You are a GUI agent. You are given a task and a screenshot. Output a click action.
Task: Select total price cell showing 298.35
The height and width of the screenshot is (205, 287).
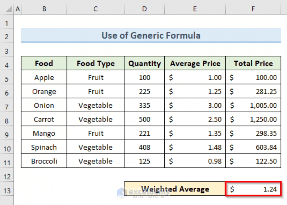point(253,133)
